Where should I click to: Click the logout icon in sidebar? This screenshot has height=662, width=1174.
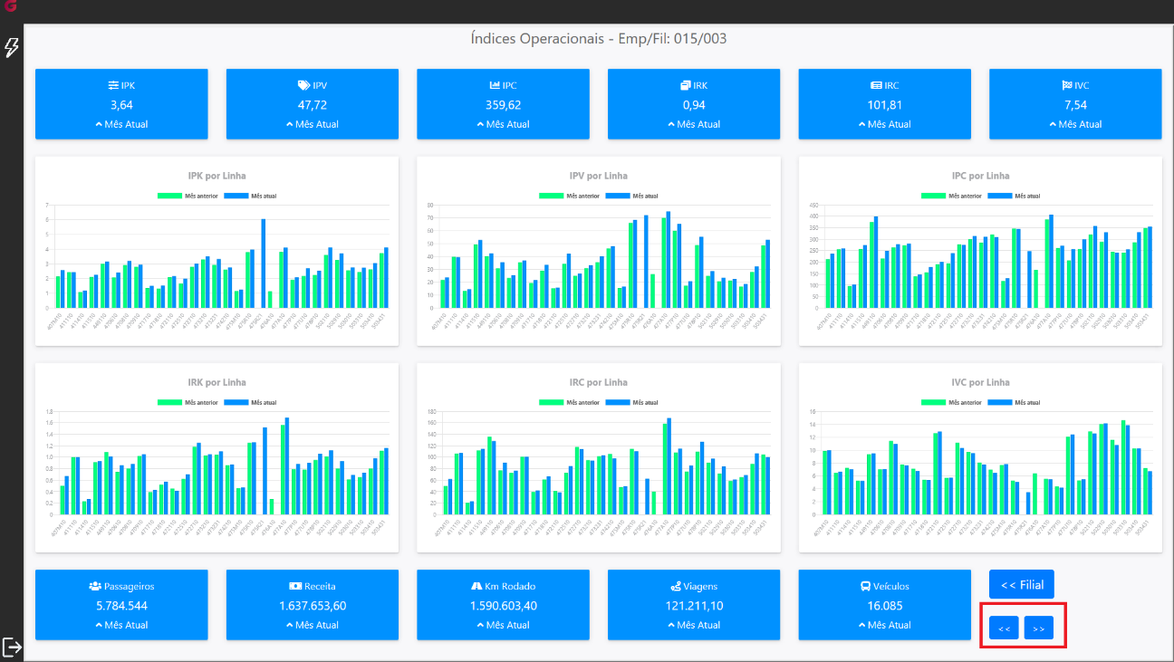point(12,647)
